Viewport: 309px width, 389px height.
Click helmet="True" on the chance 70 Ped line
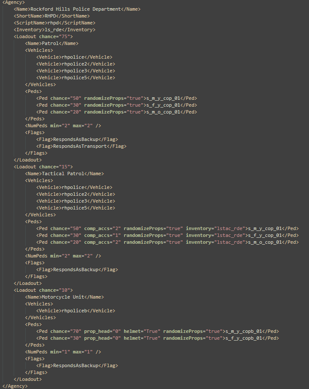[142, 331]
